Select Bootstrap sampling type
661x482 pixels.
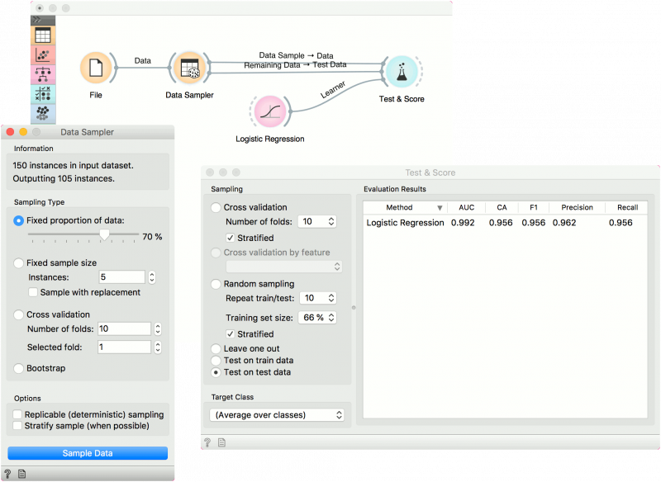pyautogui.click(x=19, y=368)
